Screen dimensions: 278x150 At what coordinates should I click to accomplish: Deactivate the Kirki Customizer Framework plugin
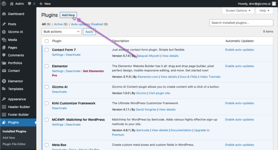(59, 108)
